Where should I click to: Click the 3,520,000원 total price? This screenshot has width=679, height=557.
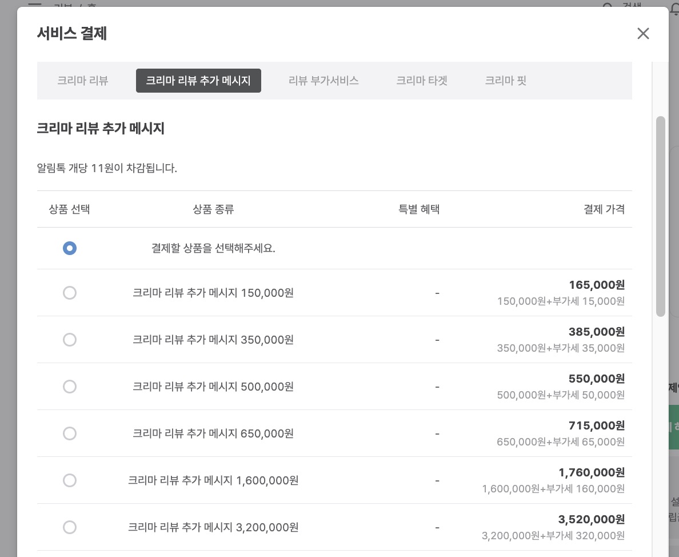click(x=591, y=519)
